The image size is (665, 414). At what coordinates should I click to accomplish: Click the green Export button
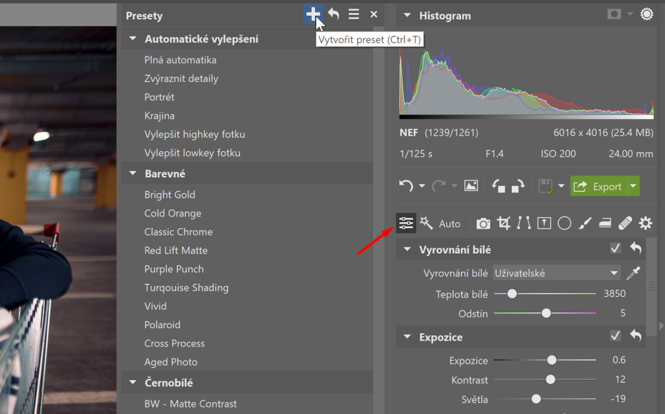(x=598, y=186)
